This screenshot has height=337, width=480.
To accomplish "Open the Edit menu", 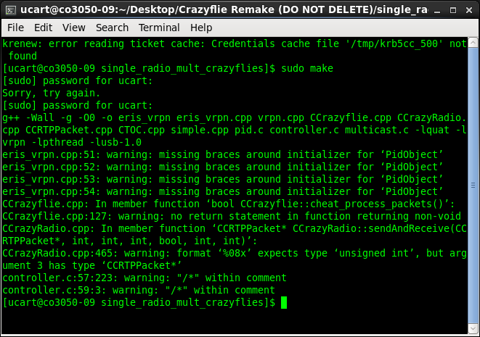I will point(43,28).
